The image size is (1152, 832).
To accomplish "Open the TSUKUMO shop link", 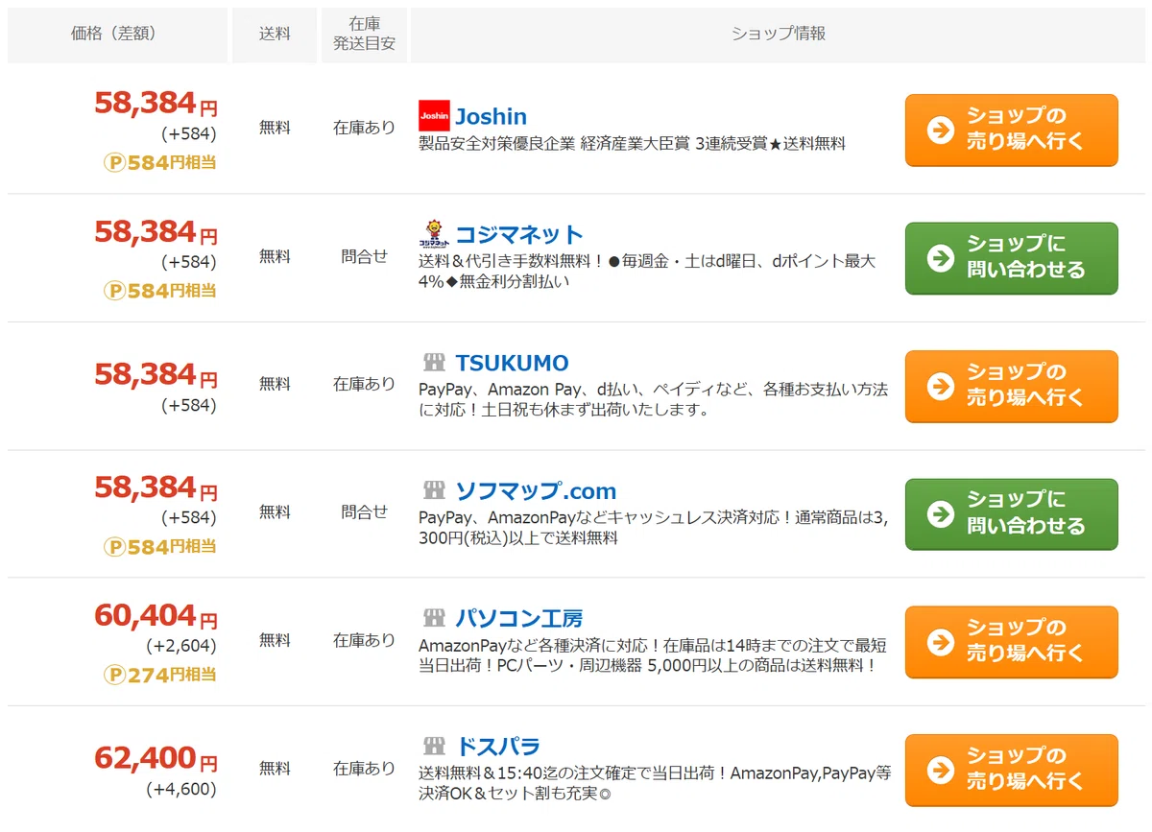I will pyautogui.click(x=512, y=363).
